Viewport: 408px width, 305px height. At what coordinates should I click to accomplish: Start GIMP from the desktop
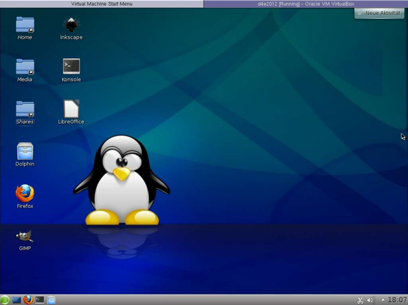pyautogui.click(x=25, y=239)
